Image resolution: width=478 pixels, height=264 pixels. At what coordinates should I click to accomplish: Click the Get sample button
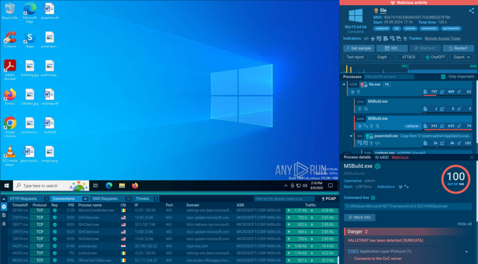pos(358,48)
